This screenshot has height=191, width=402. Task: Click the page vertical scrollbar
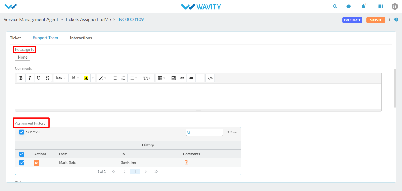[395, 88]
